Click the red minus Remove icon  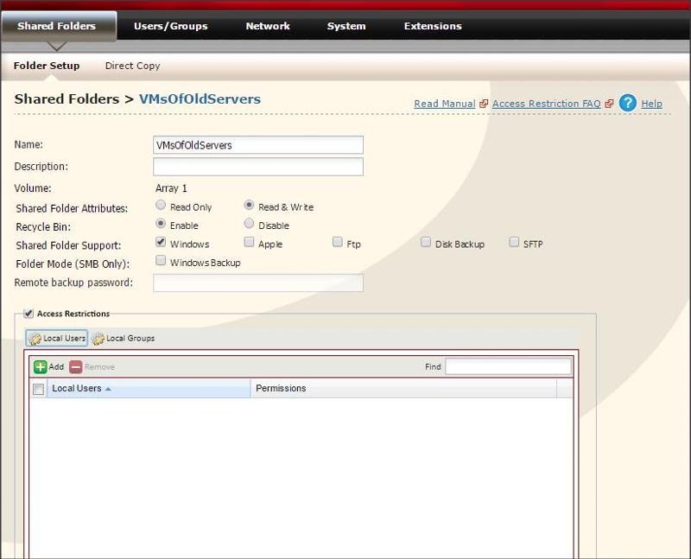point(75,366)
